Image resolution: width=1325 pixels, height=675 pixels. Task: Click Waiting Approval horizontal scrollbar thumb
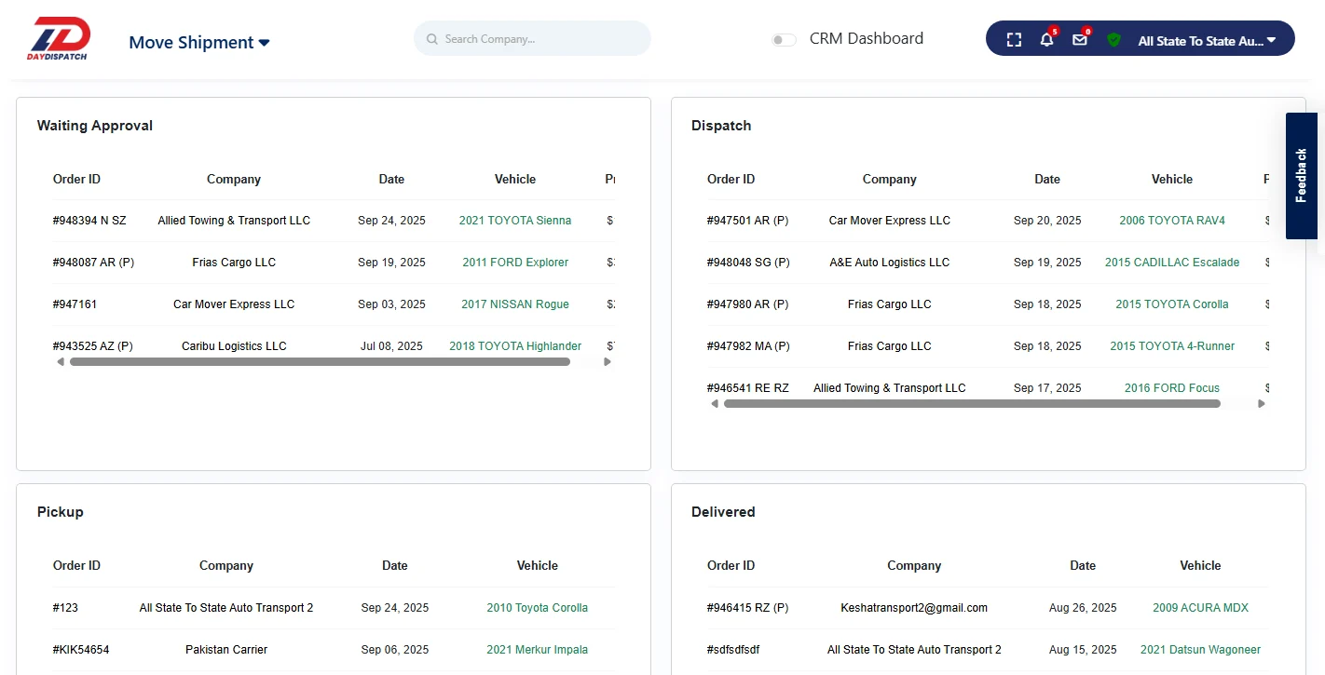point(320,361)
